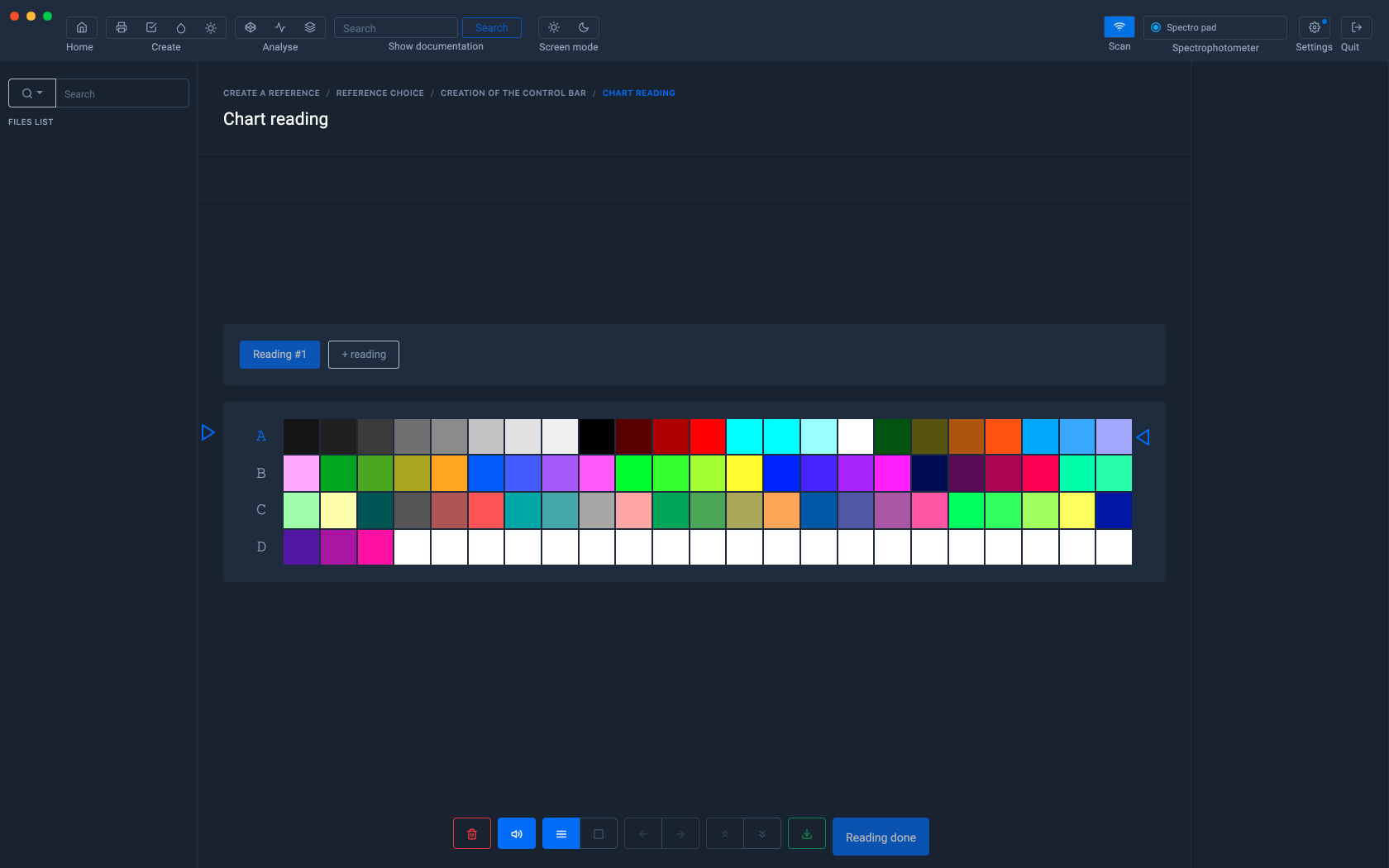Click the dark green patch in row A
This screenshot has height=868, width=1389.
tap(892, 436)
